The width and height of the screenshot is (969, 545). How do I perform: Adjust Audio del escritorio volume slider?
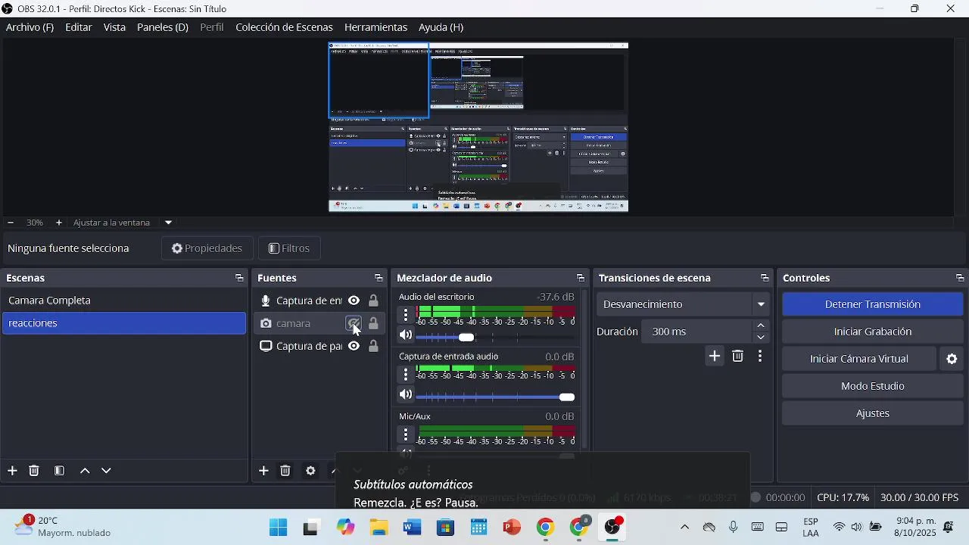tap(466, 337)
